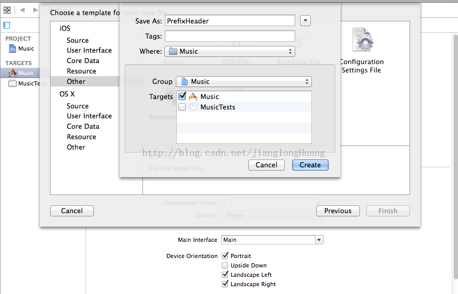Select iOS User Interface category
This screenshot has width=458, height=294.
[x=89, y=50]
